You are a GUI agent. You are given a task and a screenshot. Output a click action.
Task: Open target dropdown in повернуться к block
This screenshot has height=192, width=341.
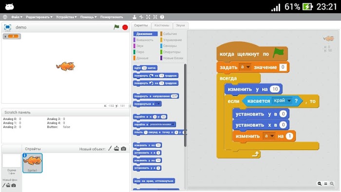158,104
